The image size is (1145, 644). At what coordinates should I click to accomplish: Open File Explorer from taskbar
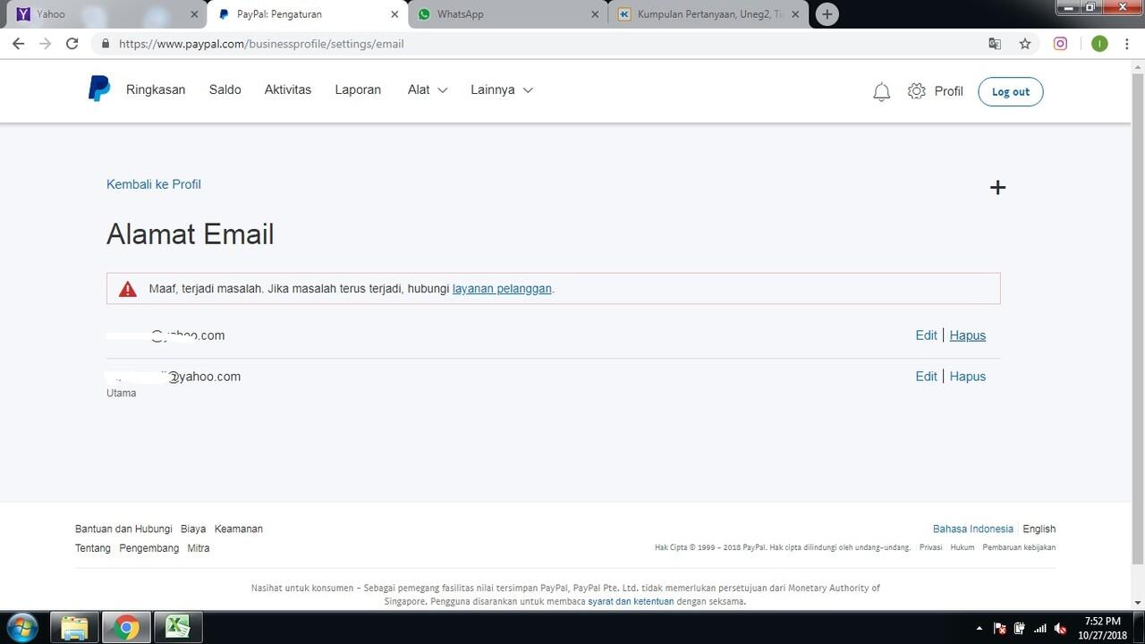(74, 628)
